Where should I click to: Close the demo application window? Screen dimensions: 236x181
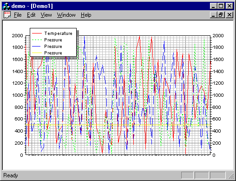(229, 6)
